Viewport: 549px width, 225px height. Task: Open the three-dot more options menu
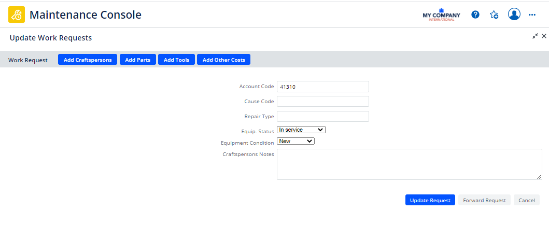click(x=532, y=15)
